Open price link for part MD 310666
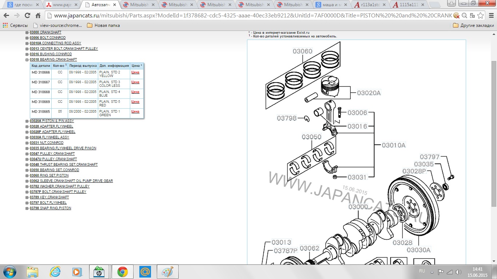 (x=135, y=72)
